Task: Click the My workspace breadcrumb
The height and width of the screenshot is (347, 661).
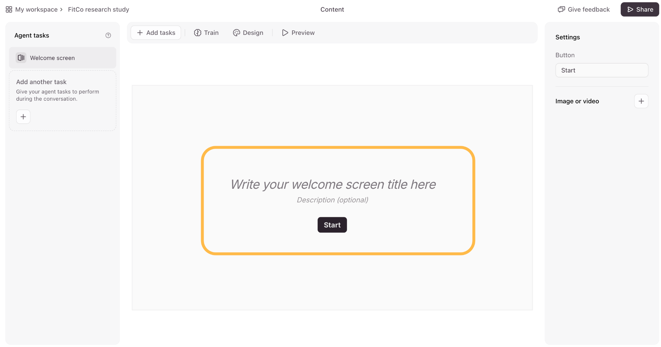Action: coord(36,9)
